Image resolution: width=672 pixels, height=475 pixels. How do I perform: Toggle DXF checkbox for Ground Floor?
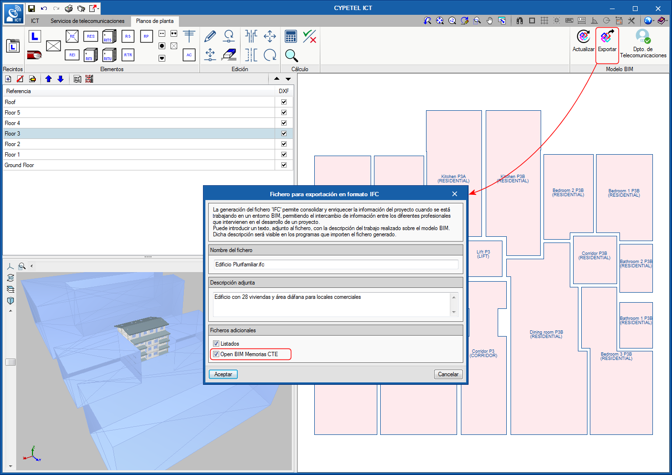(284, 165)
